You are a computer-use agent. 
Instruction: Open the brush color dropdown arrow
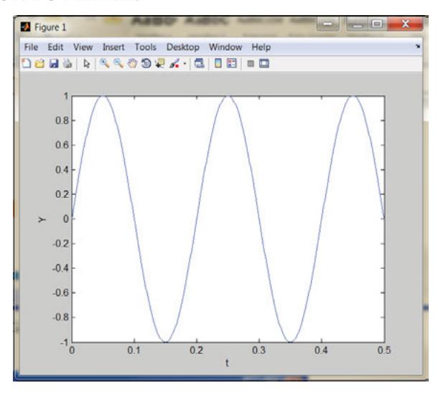click(x=185, y=64)
